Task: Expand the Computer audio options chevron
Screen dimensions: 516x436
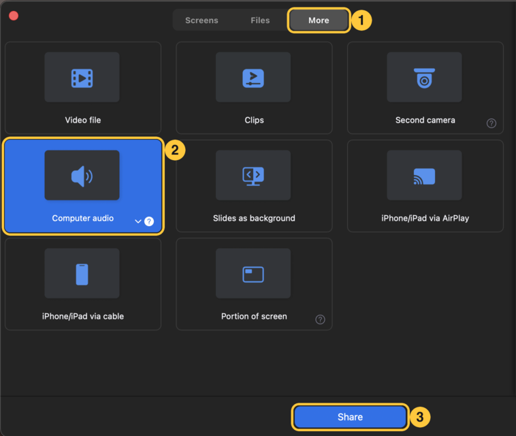Action: click(x=138, y=221)
